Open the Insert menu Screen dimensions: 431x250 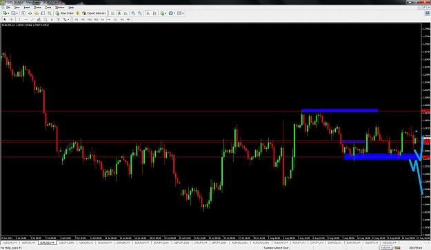pyautogui.click(x=27, y=8)
